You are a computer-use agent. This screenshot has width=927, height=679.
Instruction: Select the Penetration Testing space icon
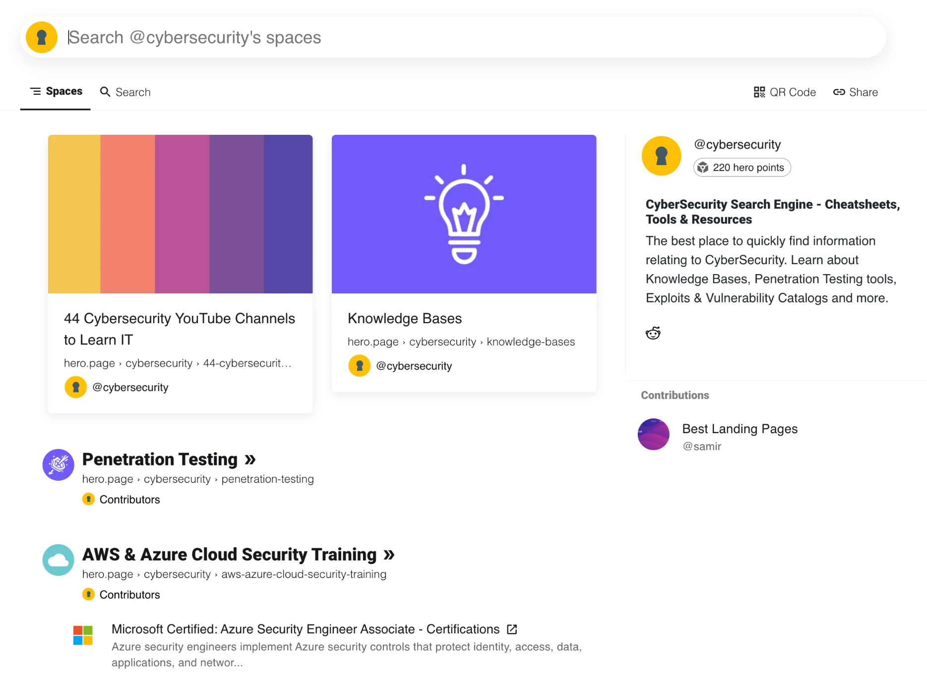(x=58, y=465)
